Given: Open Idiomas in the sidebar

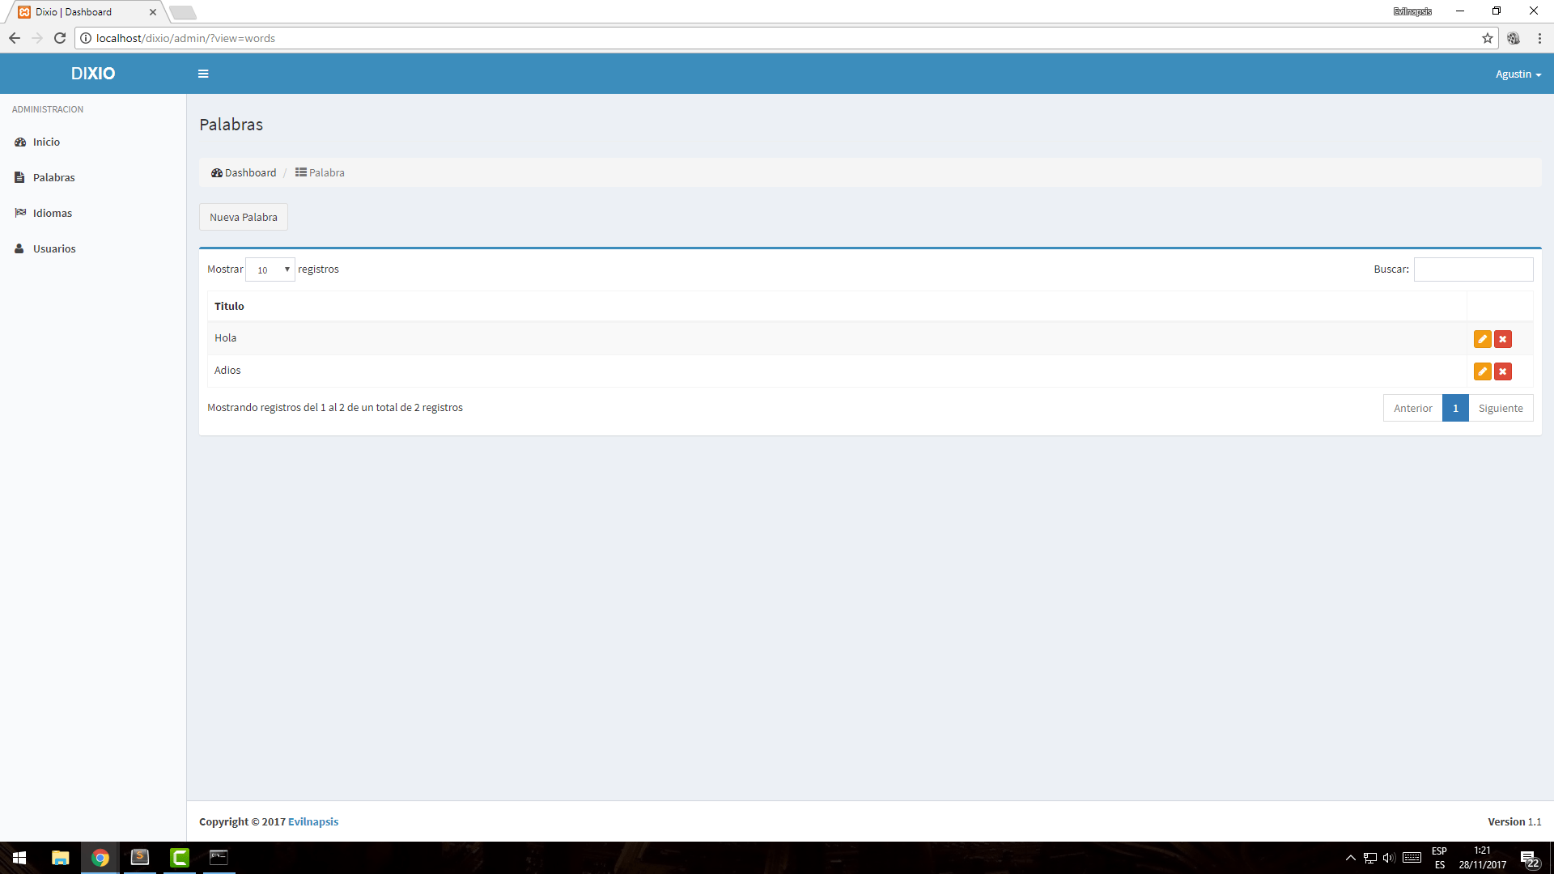Looking at the screenshot, I should 53,213.
